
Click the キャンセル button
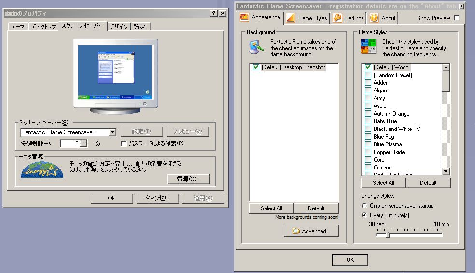click(x=157, y=198)
